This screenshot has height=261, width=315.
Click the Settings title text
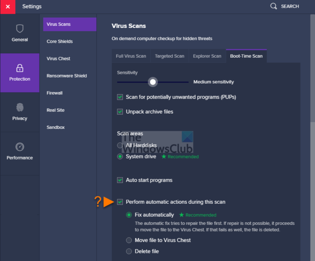(32, 6)
